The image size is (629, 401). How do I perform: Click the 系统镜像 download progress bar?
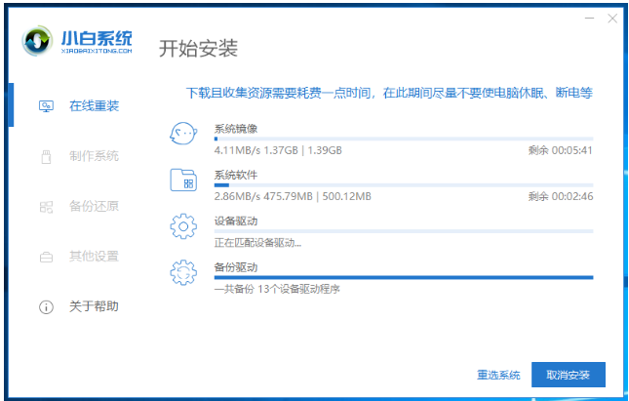click(403, 140)
